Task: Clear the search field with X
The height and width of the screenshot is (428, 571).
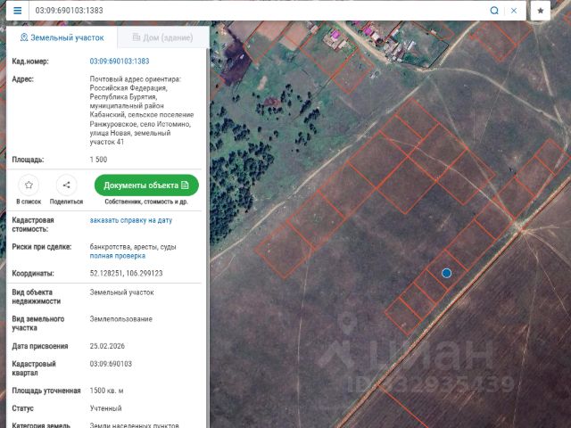Action: (x=514, y=11)
